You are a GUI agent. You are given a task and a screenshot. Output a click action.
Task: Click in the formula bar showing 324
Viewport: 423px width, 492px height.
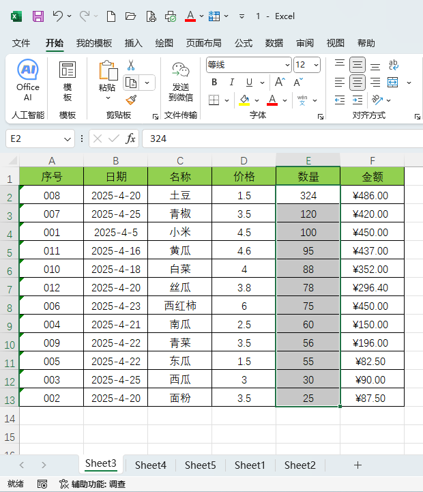click(x=282, y=139)
